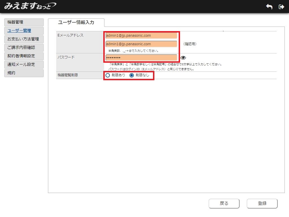Viewport: 289px width, 217px height.
Task: Click the みえますねっと logo
Action: (x=30, y=6)
